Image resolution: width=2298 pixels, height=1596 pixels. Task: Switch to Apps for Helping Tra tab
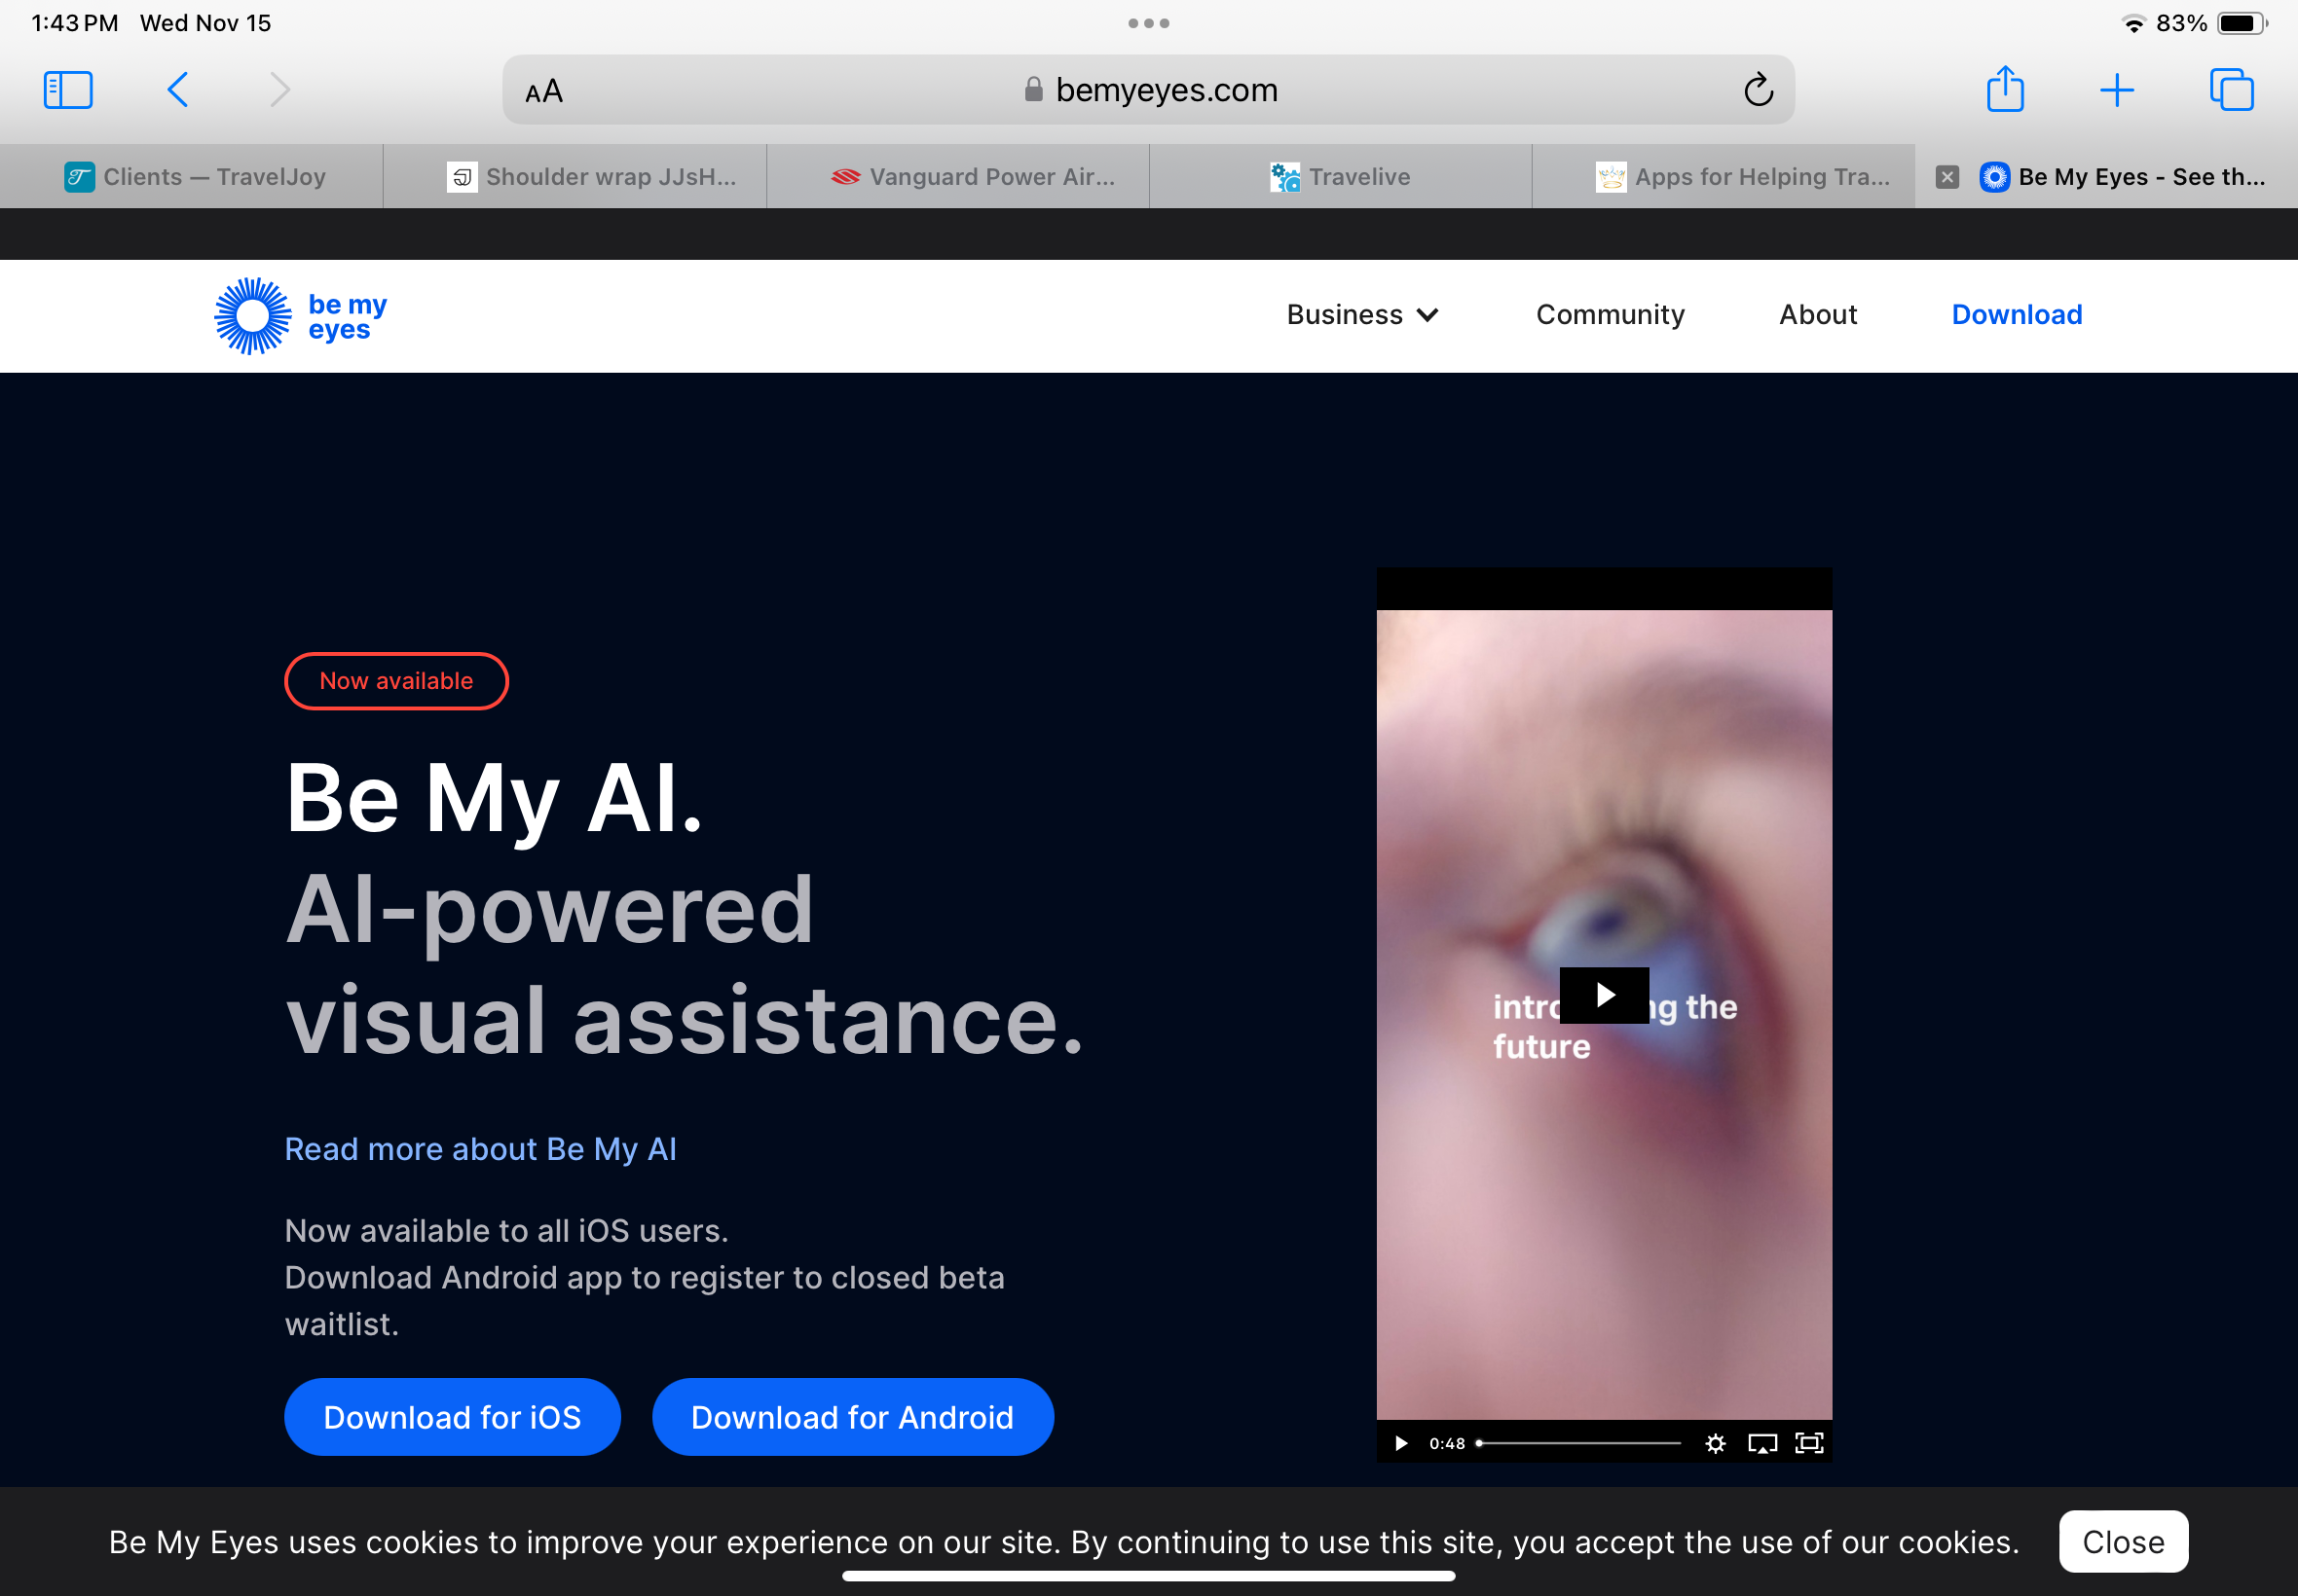click(1723, 177)
